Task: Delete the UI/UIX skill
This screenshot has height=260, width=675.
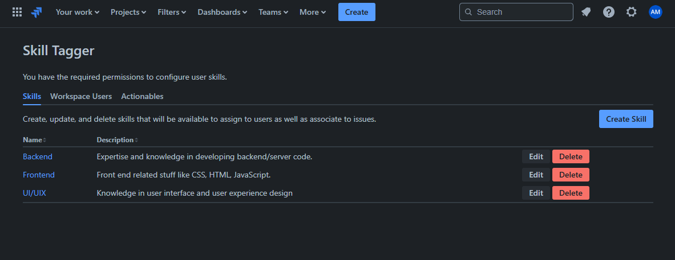Action: pyautogui.click(x=571, y=193)
